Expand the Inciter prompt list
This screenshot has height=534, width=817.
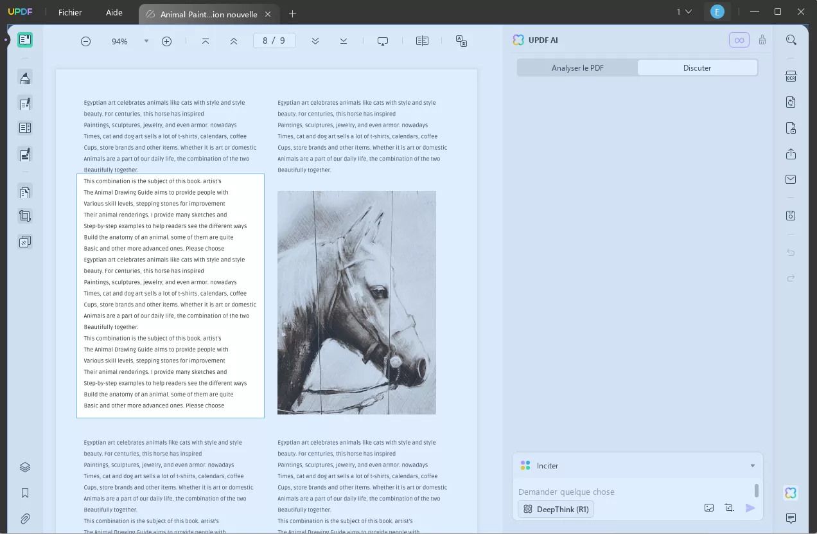(752, 465)
